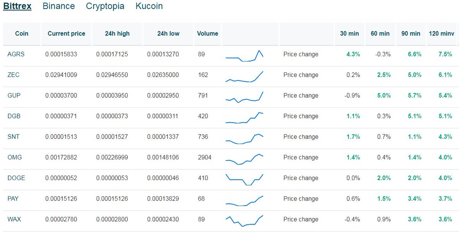Select WAX 24h high 0.00002800
Screen dimensions: 459x233
(x=112, y=220)
